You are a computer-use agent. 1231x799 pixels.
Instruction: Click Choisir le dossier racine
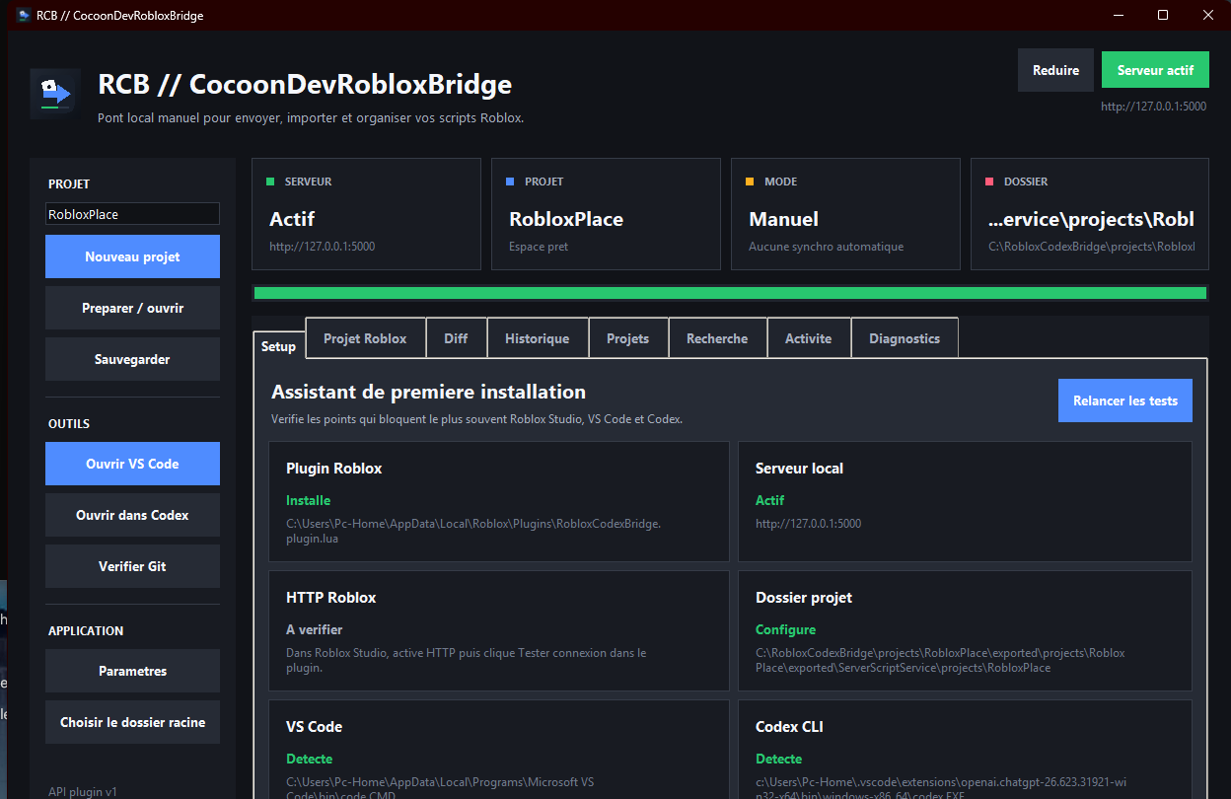pos(132,722)
